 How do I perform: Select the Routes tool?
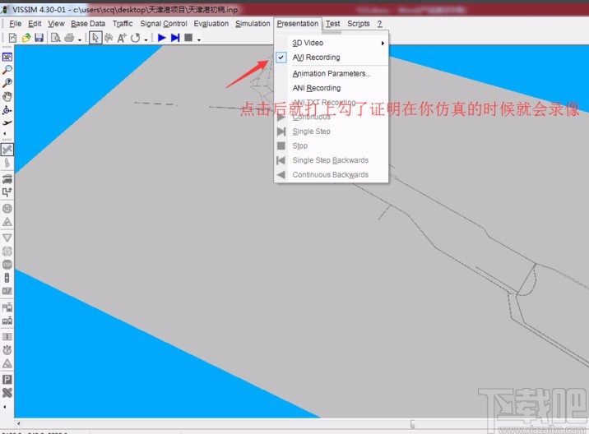point(7,192)
